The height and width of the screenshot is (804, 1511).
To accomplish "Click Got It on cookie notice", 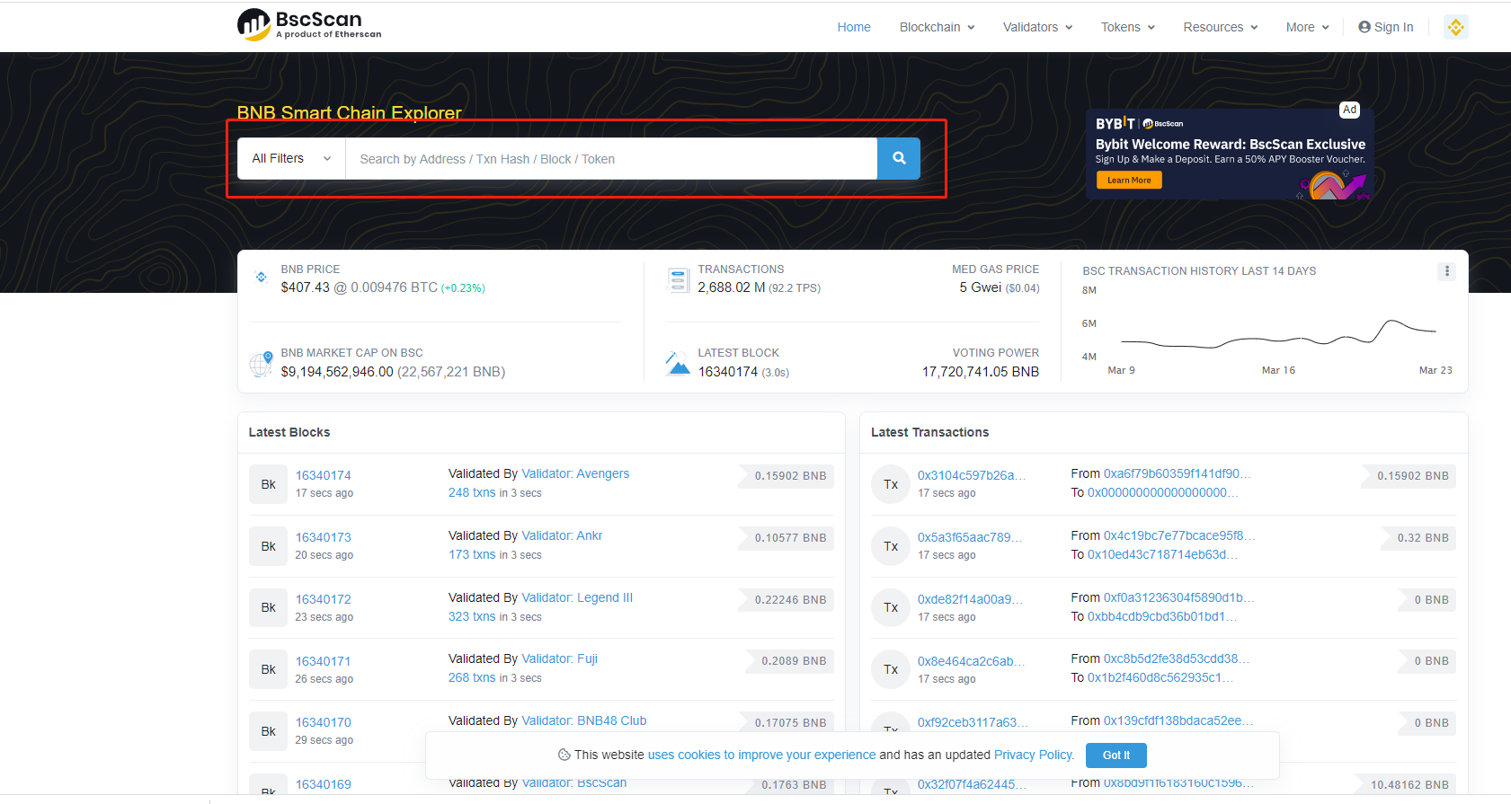I will tap(1115, 755).
